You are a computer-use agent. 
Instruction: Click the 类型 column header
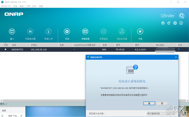point(66,45)
